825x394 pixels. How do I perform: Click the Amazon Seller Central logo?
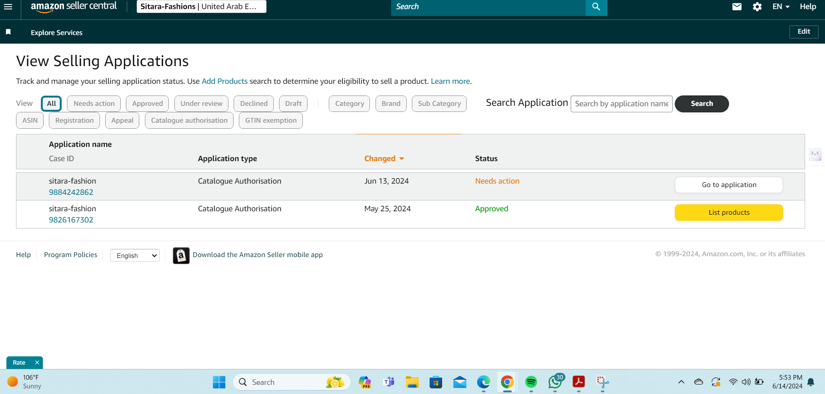click(x=74, y=6)
